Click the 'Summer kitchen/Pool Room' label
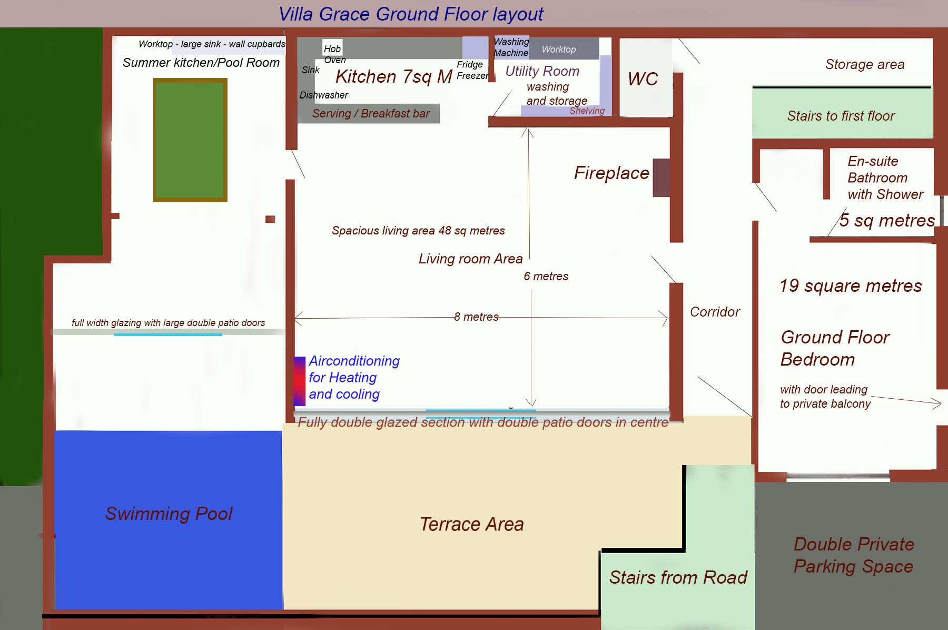Image resolution: width=948 pixels, height=630 pixels. click(x=201, y=63)
